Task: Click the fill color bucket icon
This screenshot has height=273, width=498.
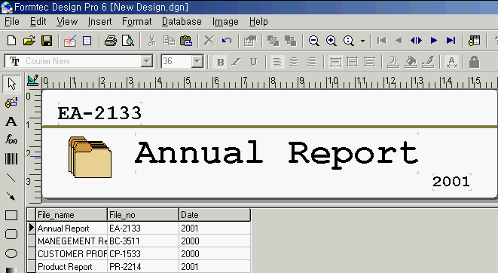Action: [x=411, y=62]
